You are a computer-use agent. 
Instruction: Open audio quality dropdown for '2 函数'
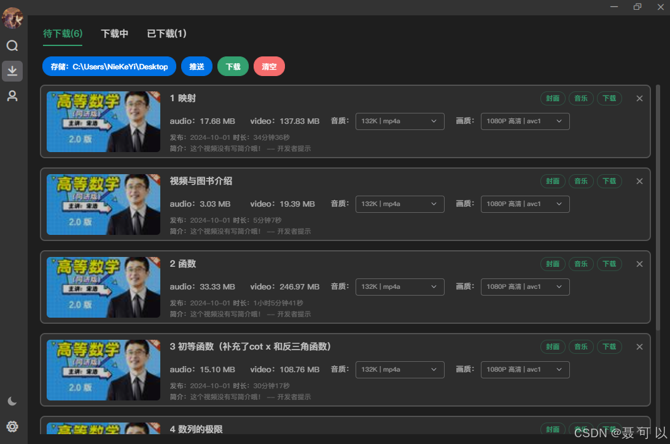[400, 286]
